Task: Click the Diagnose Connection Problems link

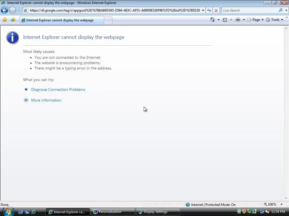Action: pyautogui.click(x=58, y=89)
